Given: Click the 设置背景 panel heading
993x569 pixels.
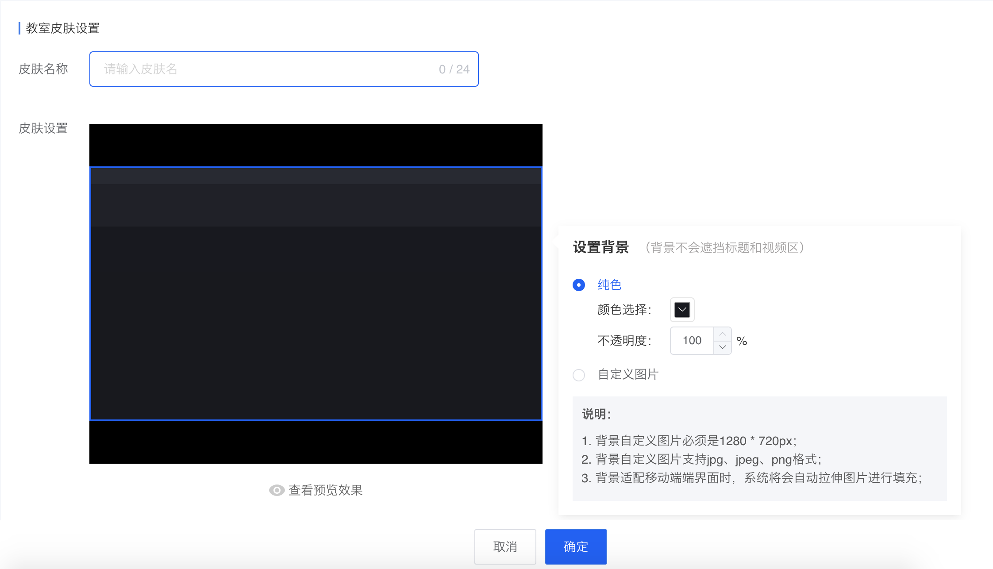Looking at the screenshot, I should [600, 247].
